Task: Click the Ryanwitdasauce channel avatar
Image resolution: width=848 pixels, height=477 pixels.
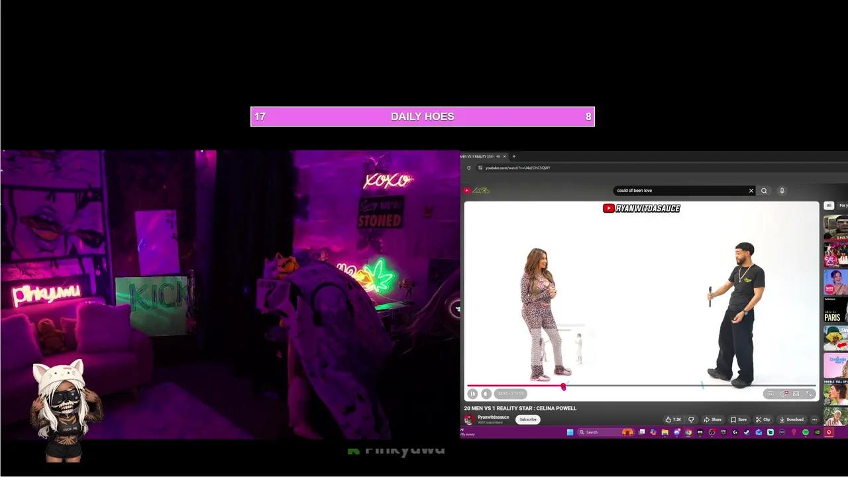Action: (x=469, y=419)
